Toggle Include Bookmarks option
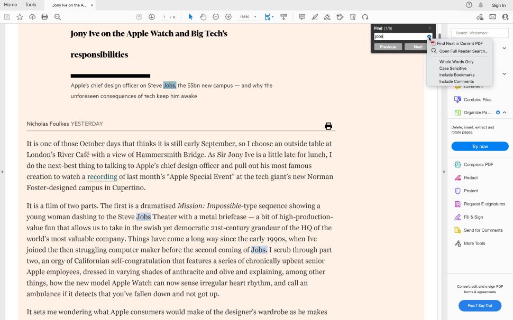This screenshot has height=320, width=513. (x=457, y=75)
